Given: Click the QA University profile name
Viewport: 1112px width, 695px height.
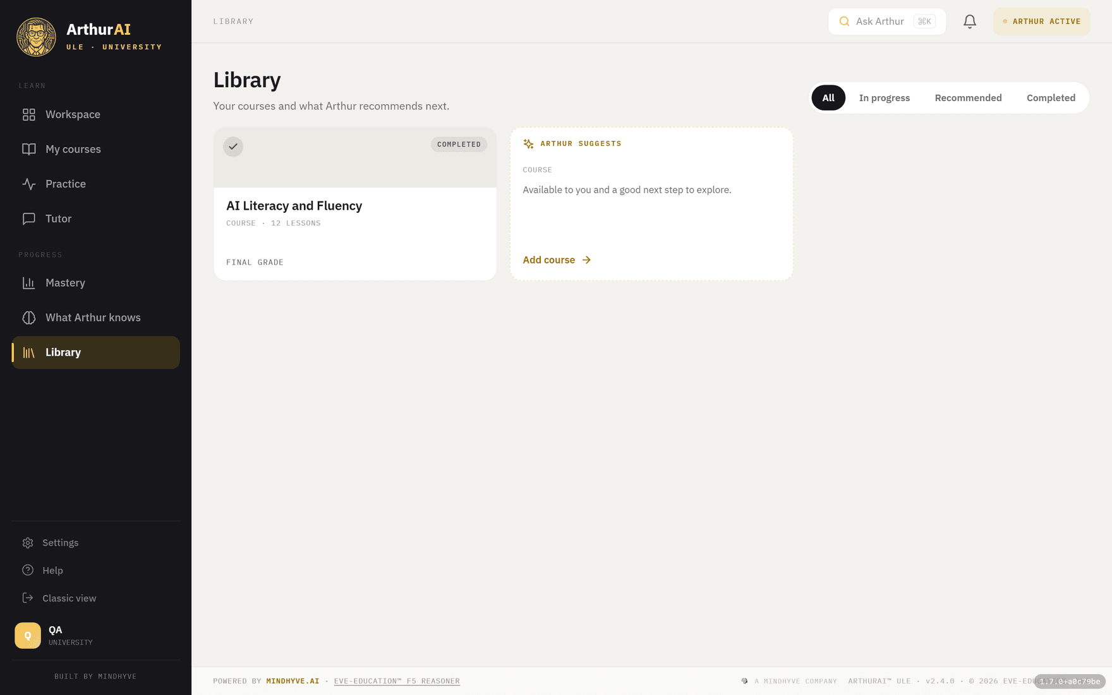Looking at the screenshot, I should tap(70, 636).
